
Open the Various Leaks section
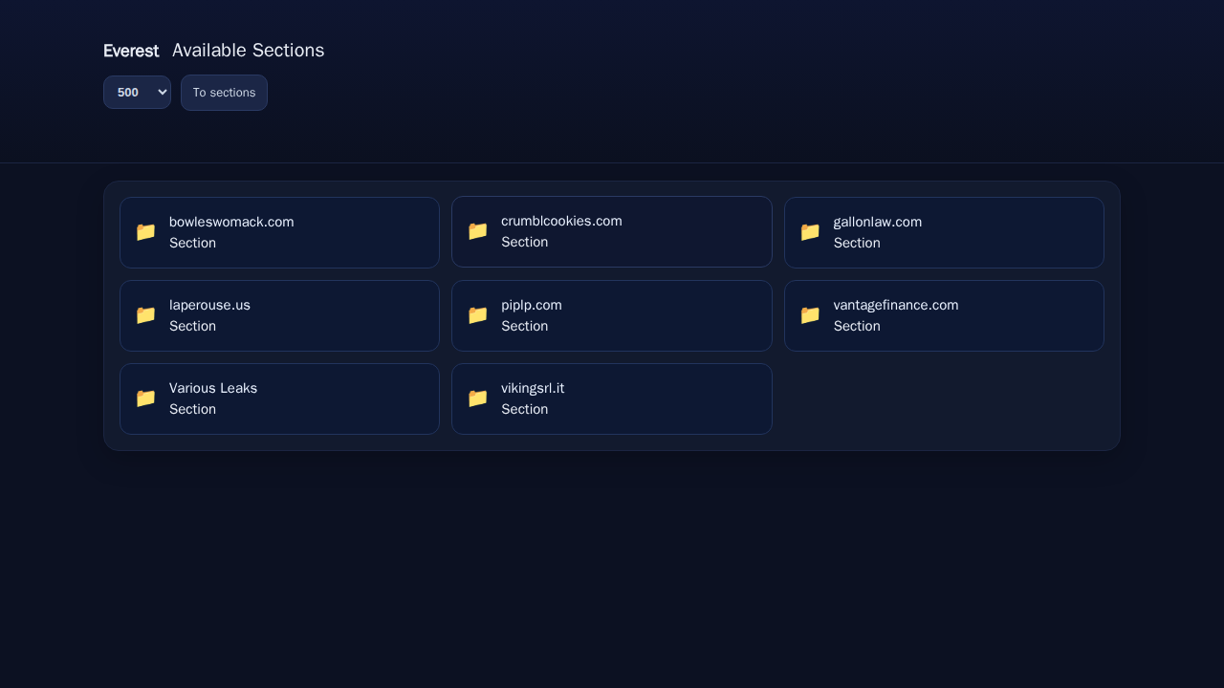[x=279, y=398]
